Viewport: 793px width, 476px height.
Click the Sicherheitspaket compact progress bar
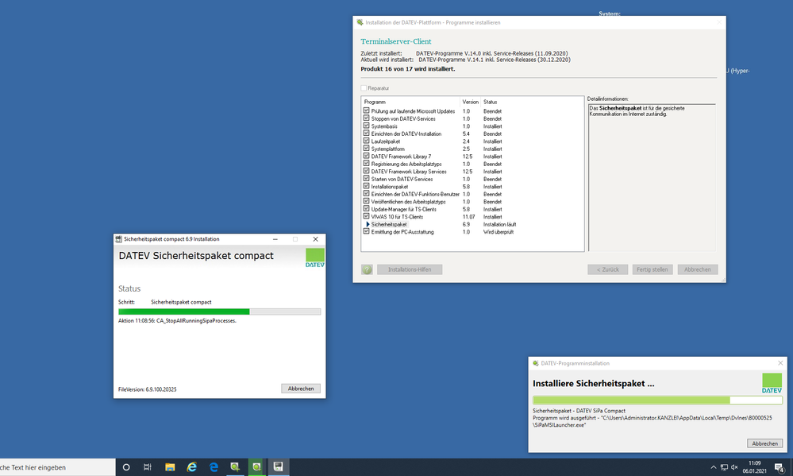tap(219, 312)
